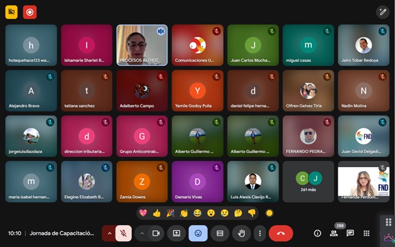The width and height of the screenshot is (395, 247).
Task: Click the miguel casas participant tile
Action: [x=308, y=45]
